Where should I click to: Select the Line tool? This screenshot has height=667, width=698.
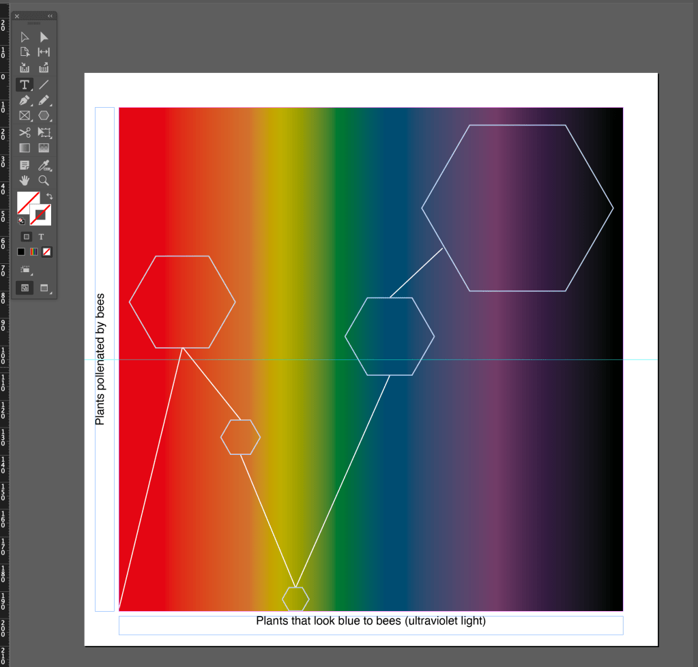tap(44, 85)
